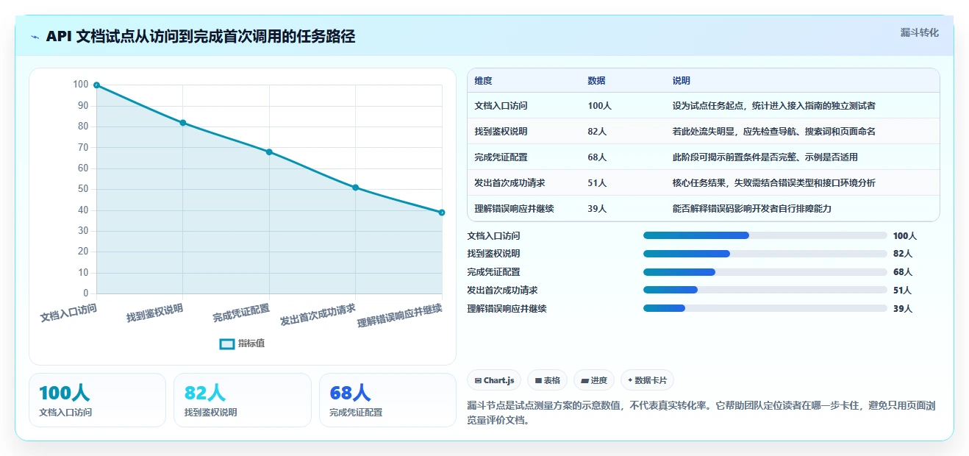The image size is (969, 456).
Task: Click the footnote paragraph about 漏斗节点
Action: [701, 413]
